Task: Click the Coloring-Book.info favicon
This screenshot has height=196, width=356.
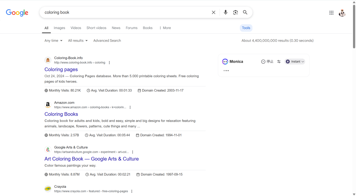Action: click(x=48, y=60)
